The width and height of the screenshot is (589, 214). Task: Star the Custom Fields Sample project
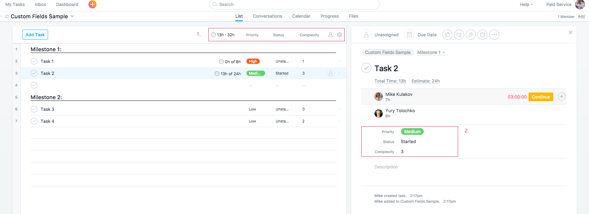[7, 16]
